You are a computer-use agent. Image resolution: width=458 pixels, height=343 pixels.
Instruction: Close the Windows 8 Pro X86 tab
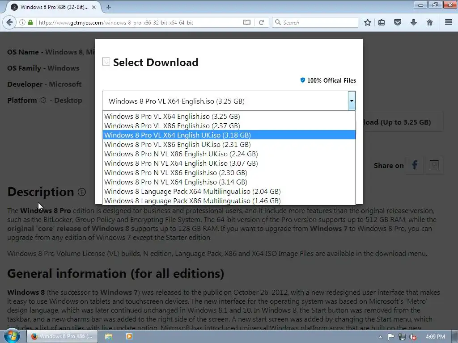[94, 7]
